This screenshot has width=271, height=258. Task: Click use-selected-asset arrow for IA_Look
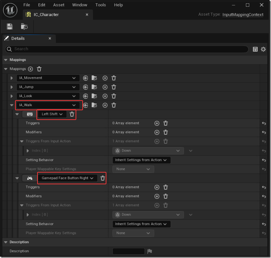coord(85,96)
